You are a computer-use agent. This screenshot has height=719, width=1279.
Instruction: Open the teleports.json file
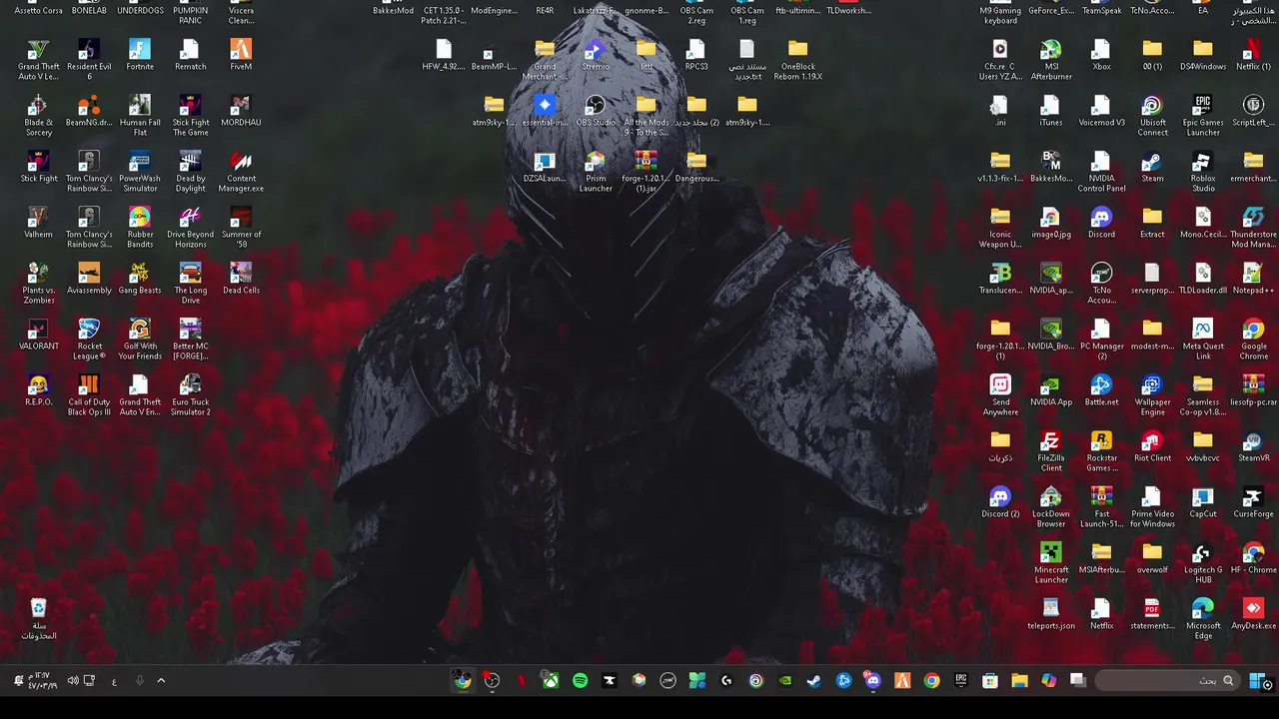point(1051,614)
